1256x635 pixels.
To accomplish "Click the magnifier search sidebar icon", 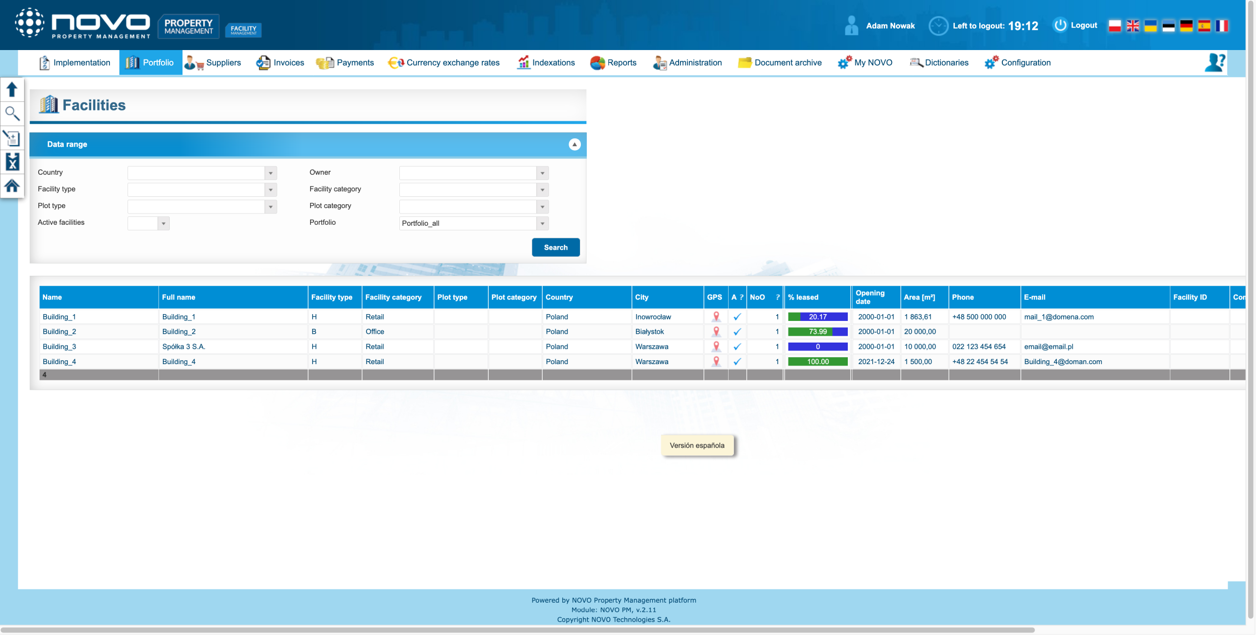I will [x=12, y=113].
